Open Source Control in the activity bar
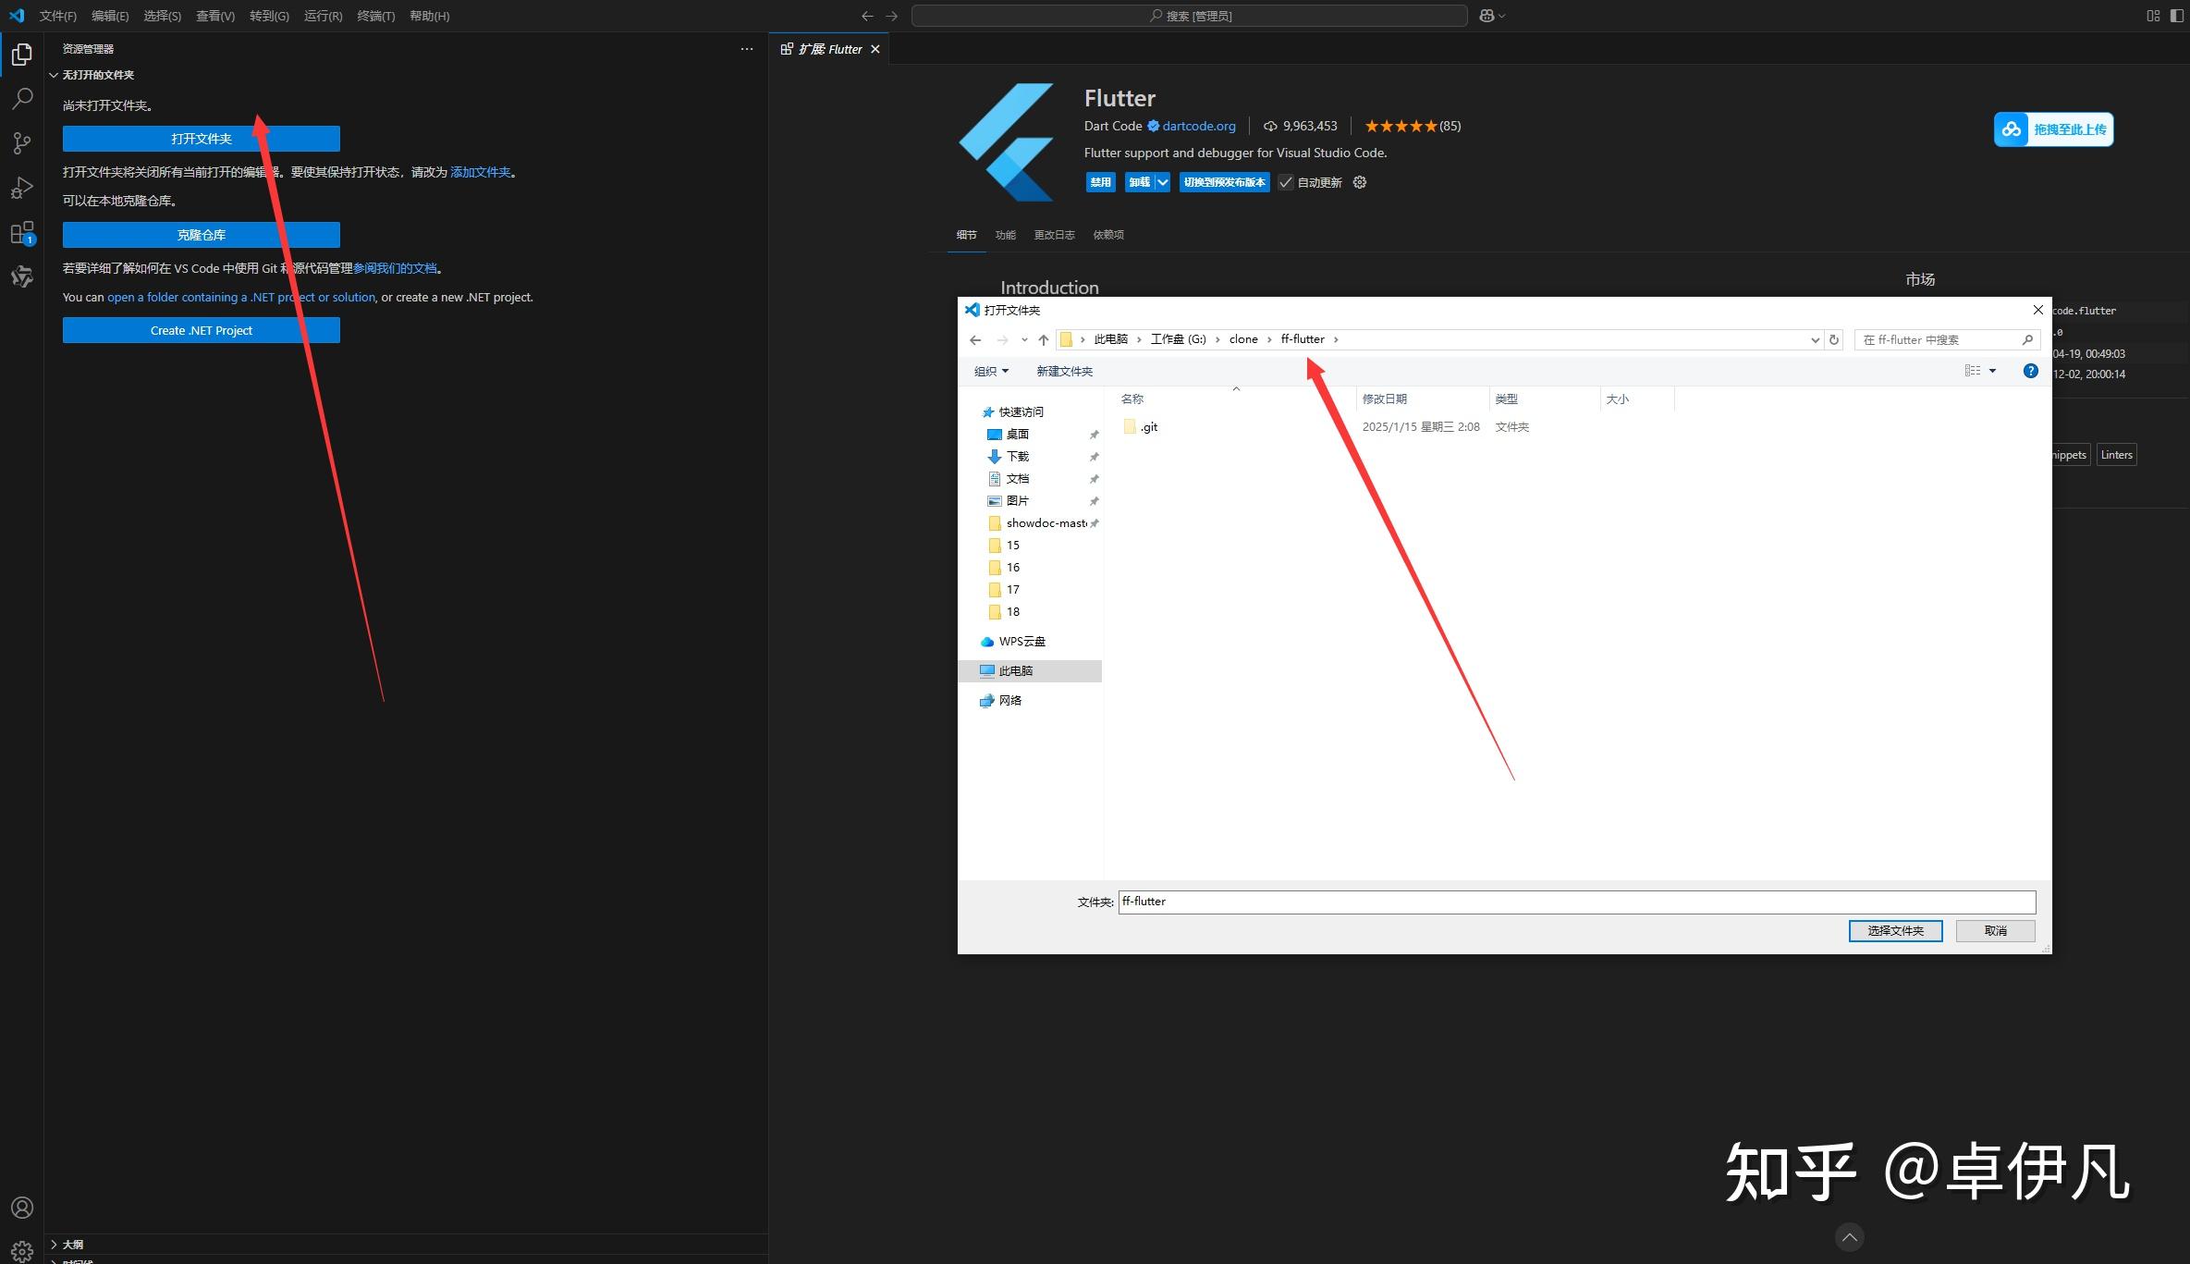Viewport: 2190px width, 1264px height. (22, 142)
